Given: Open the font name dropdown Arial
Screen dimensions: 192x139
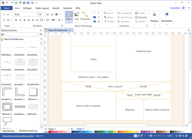Looking at the screenshot, I should pos(37,14).
